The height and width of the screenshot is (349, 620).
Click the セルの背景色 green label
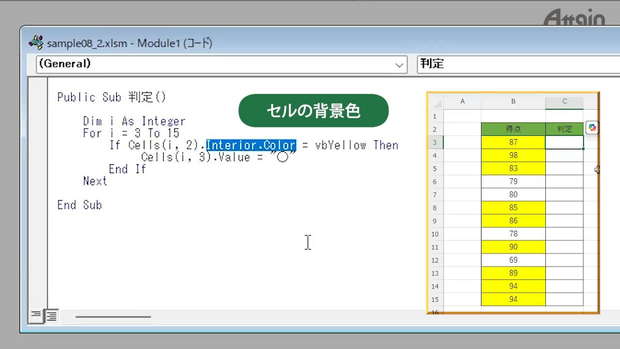313,111
